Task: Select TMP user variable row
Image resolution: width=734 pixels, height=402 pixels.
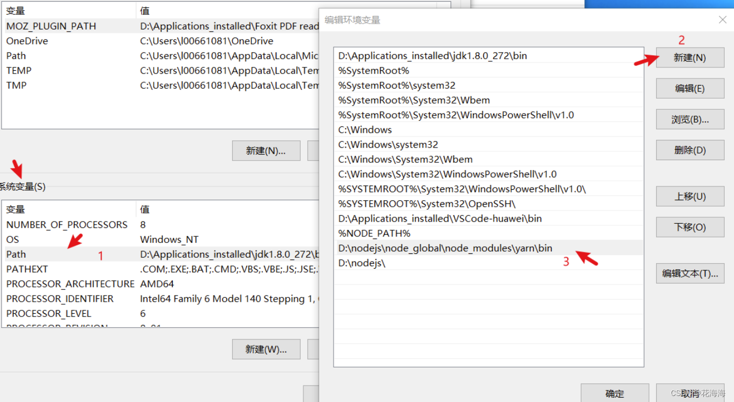Action: click(161, 85)
